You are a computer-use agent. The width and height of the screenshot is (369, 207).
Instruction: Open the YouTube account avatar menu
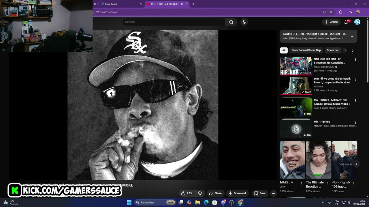coord(357,22)
